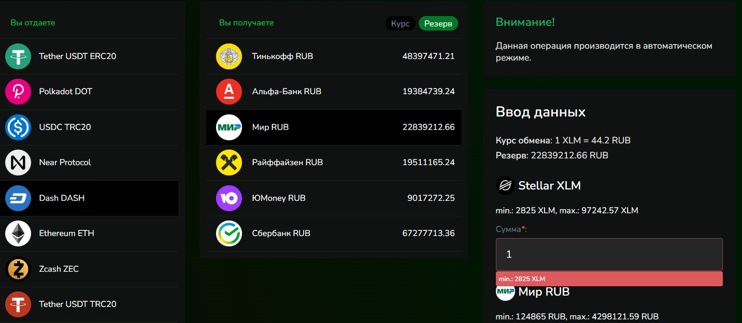Click reserve value 67277713.36
This screenshot has height=323, width=742.
(x=429, y=233)
